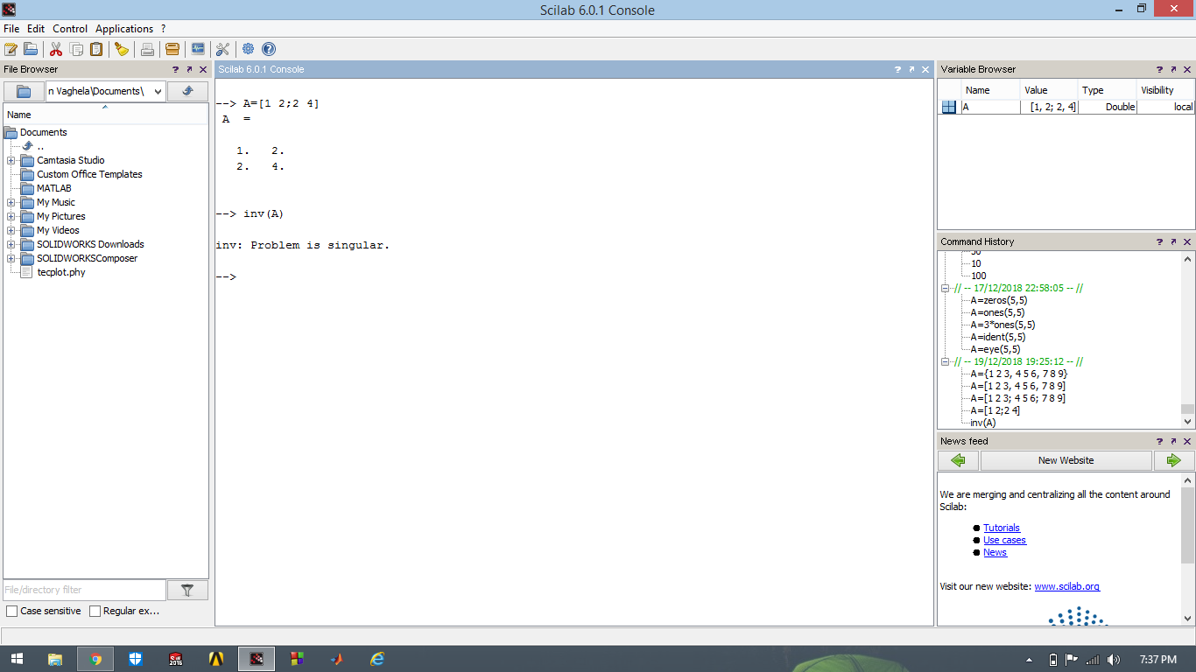The height and width of the screenshot is (672, 1196).
Task: Select MATLAB folder in File Browser
Action: click(x=53, y=188)
